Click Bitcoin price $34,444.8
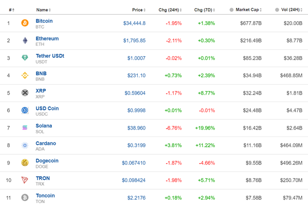Viewport: 308px width, 205px height. (134, 23)
